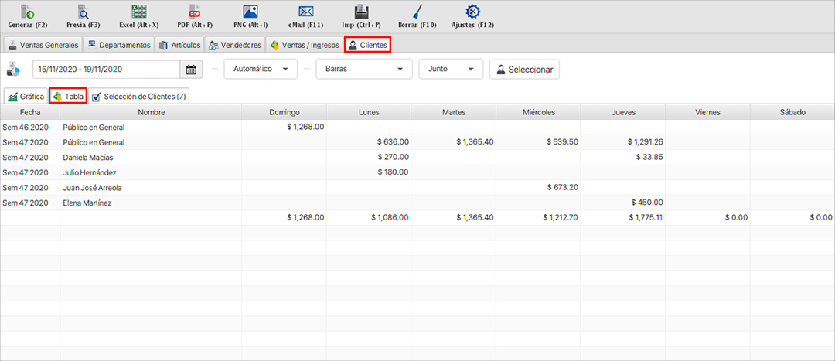The image size is (835, 361).
Task: Export report with Excel (Alt+X) icon
Action: pos(139,12)
